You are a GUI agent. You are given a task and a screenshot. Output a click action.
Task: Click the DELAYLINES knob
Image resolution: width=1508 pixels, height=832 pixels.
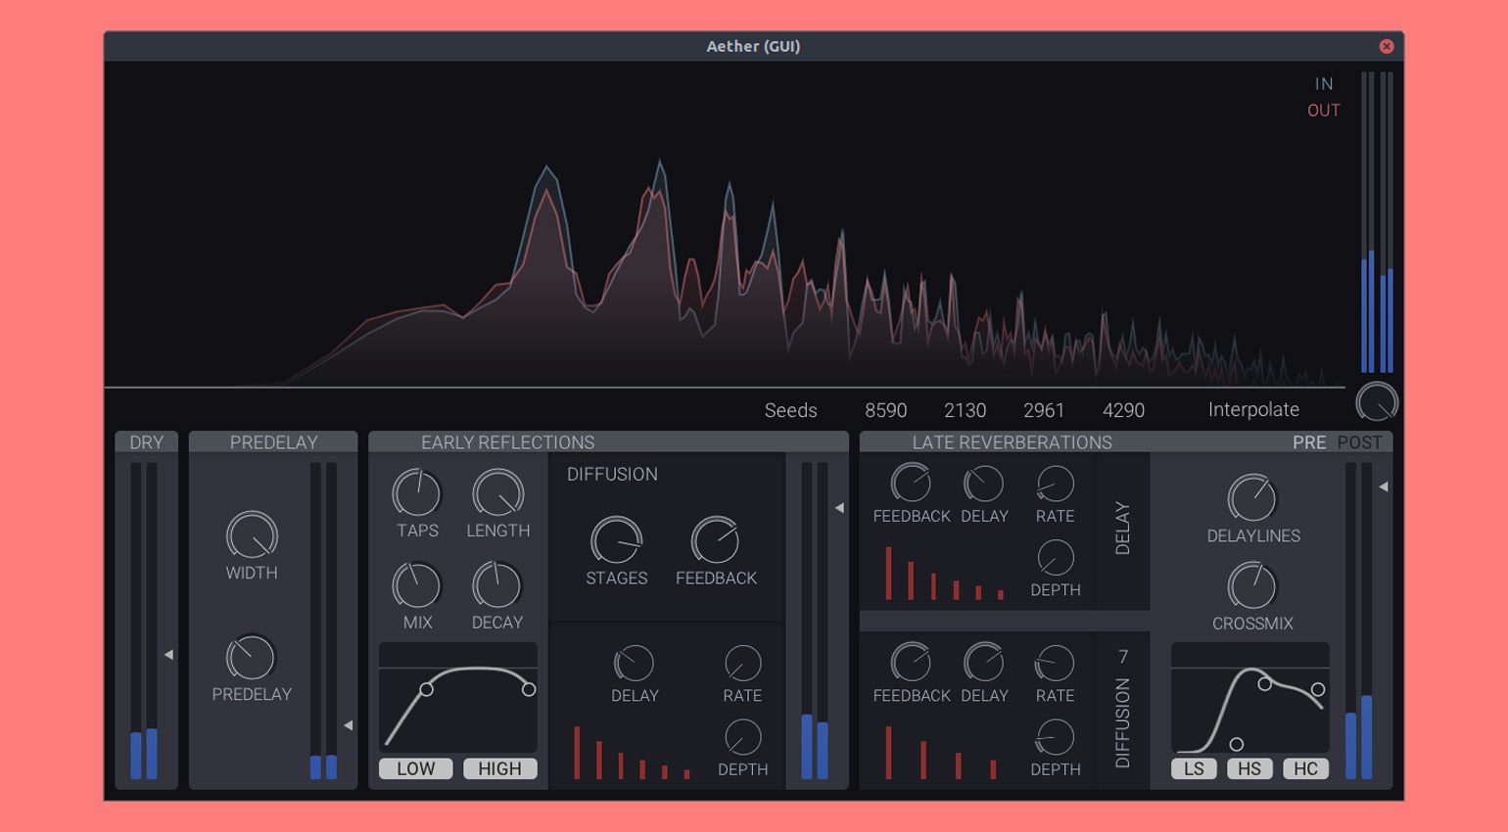click(1252, 498)
